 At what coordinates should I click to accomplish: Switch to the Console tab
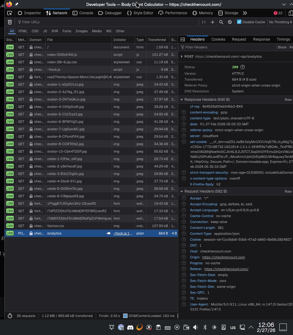[x=83, y=13]
